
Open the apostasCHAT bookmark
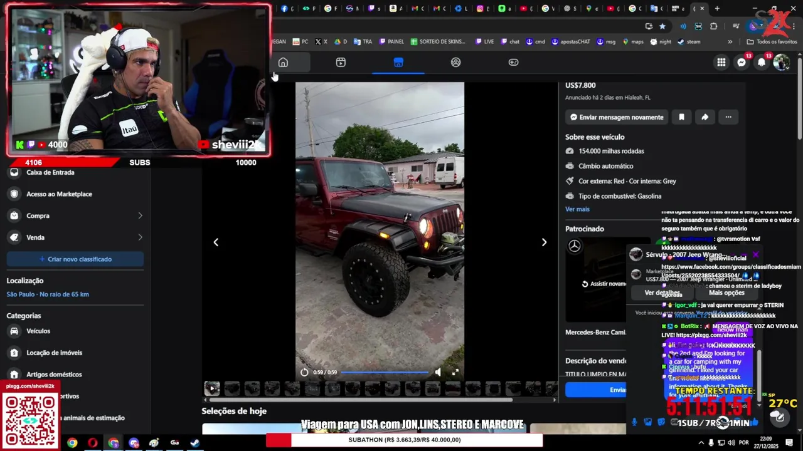(570, 42)
